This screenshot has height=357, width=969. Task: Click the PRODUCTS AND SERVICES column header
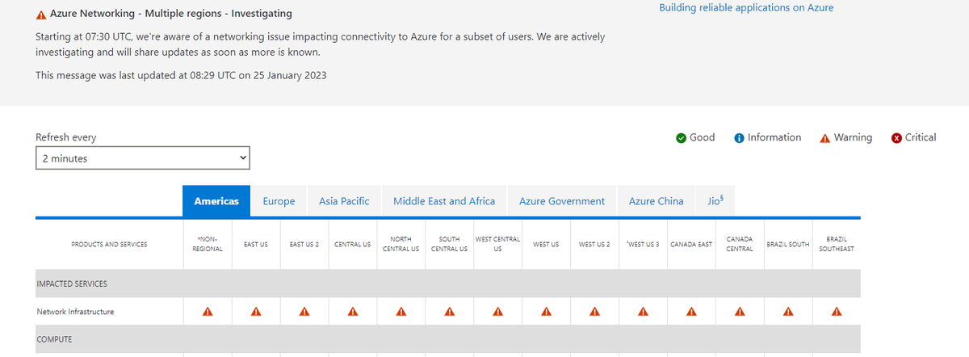110,244
